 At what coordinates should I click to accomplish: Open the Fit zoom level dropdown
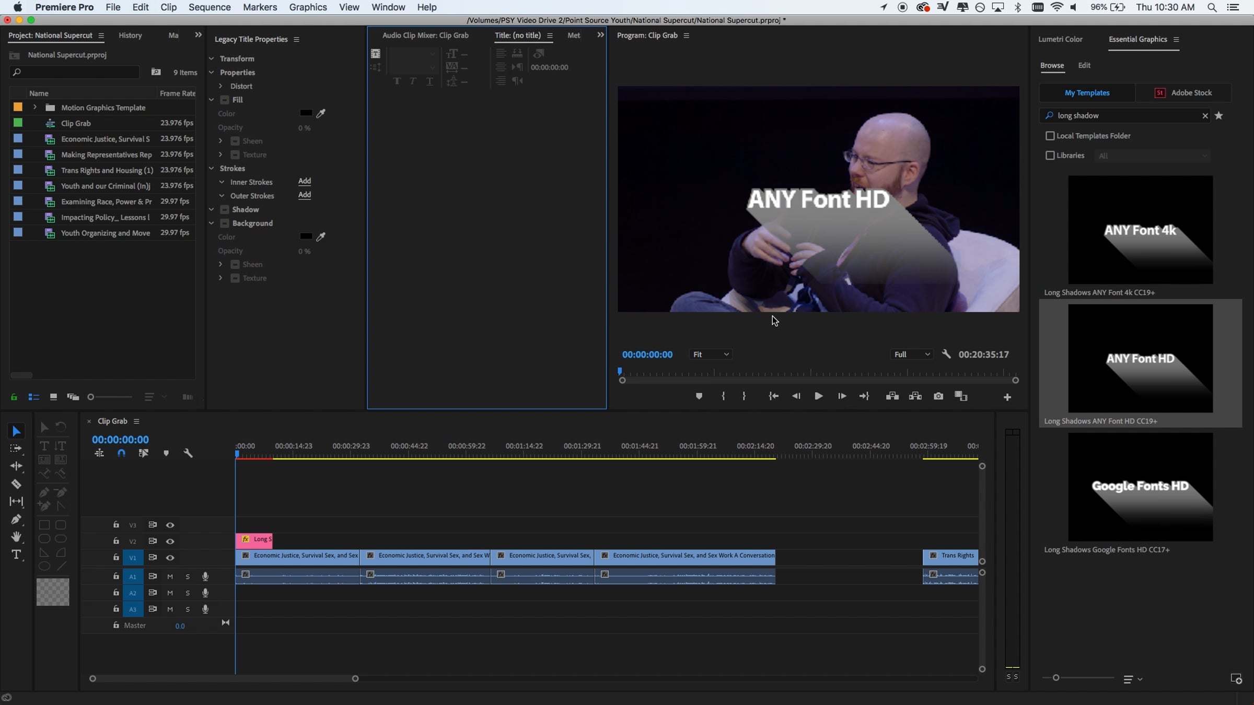710,355
